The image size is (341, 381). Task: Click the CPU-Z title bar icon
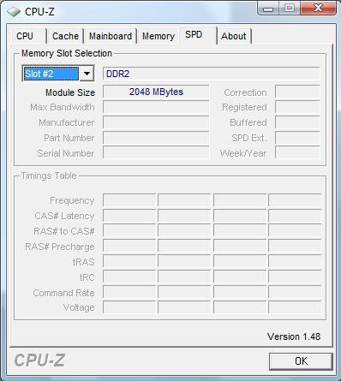coord(13,12)
